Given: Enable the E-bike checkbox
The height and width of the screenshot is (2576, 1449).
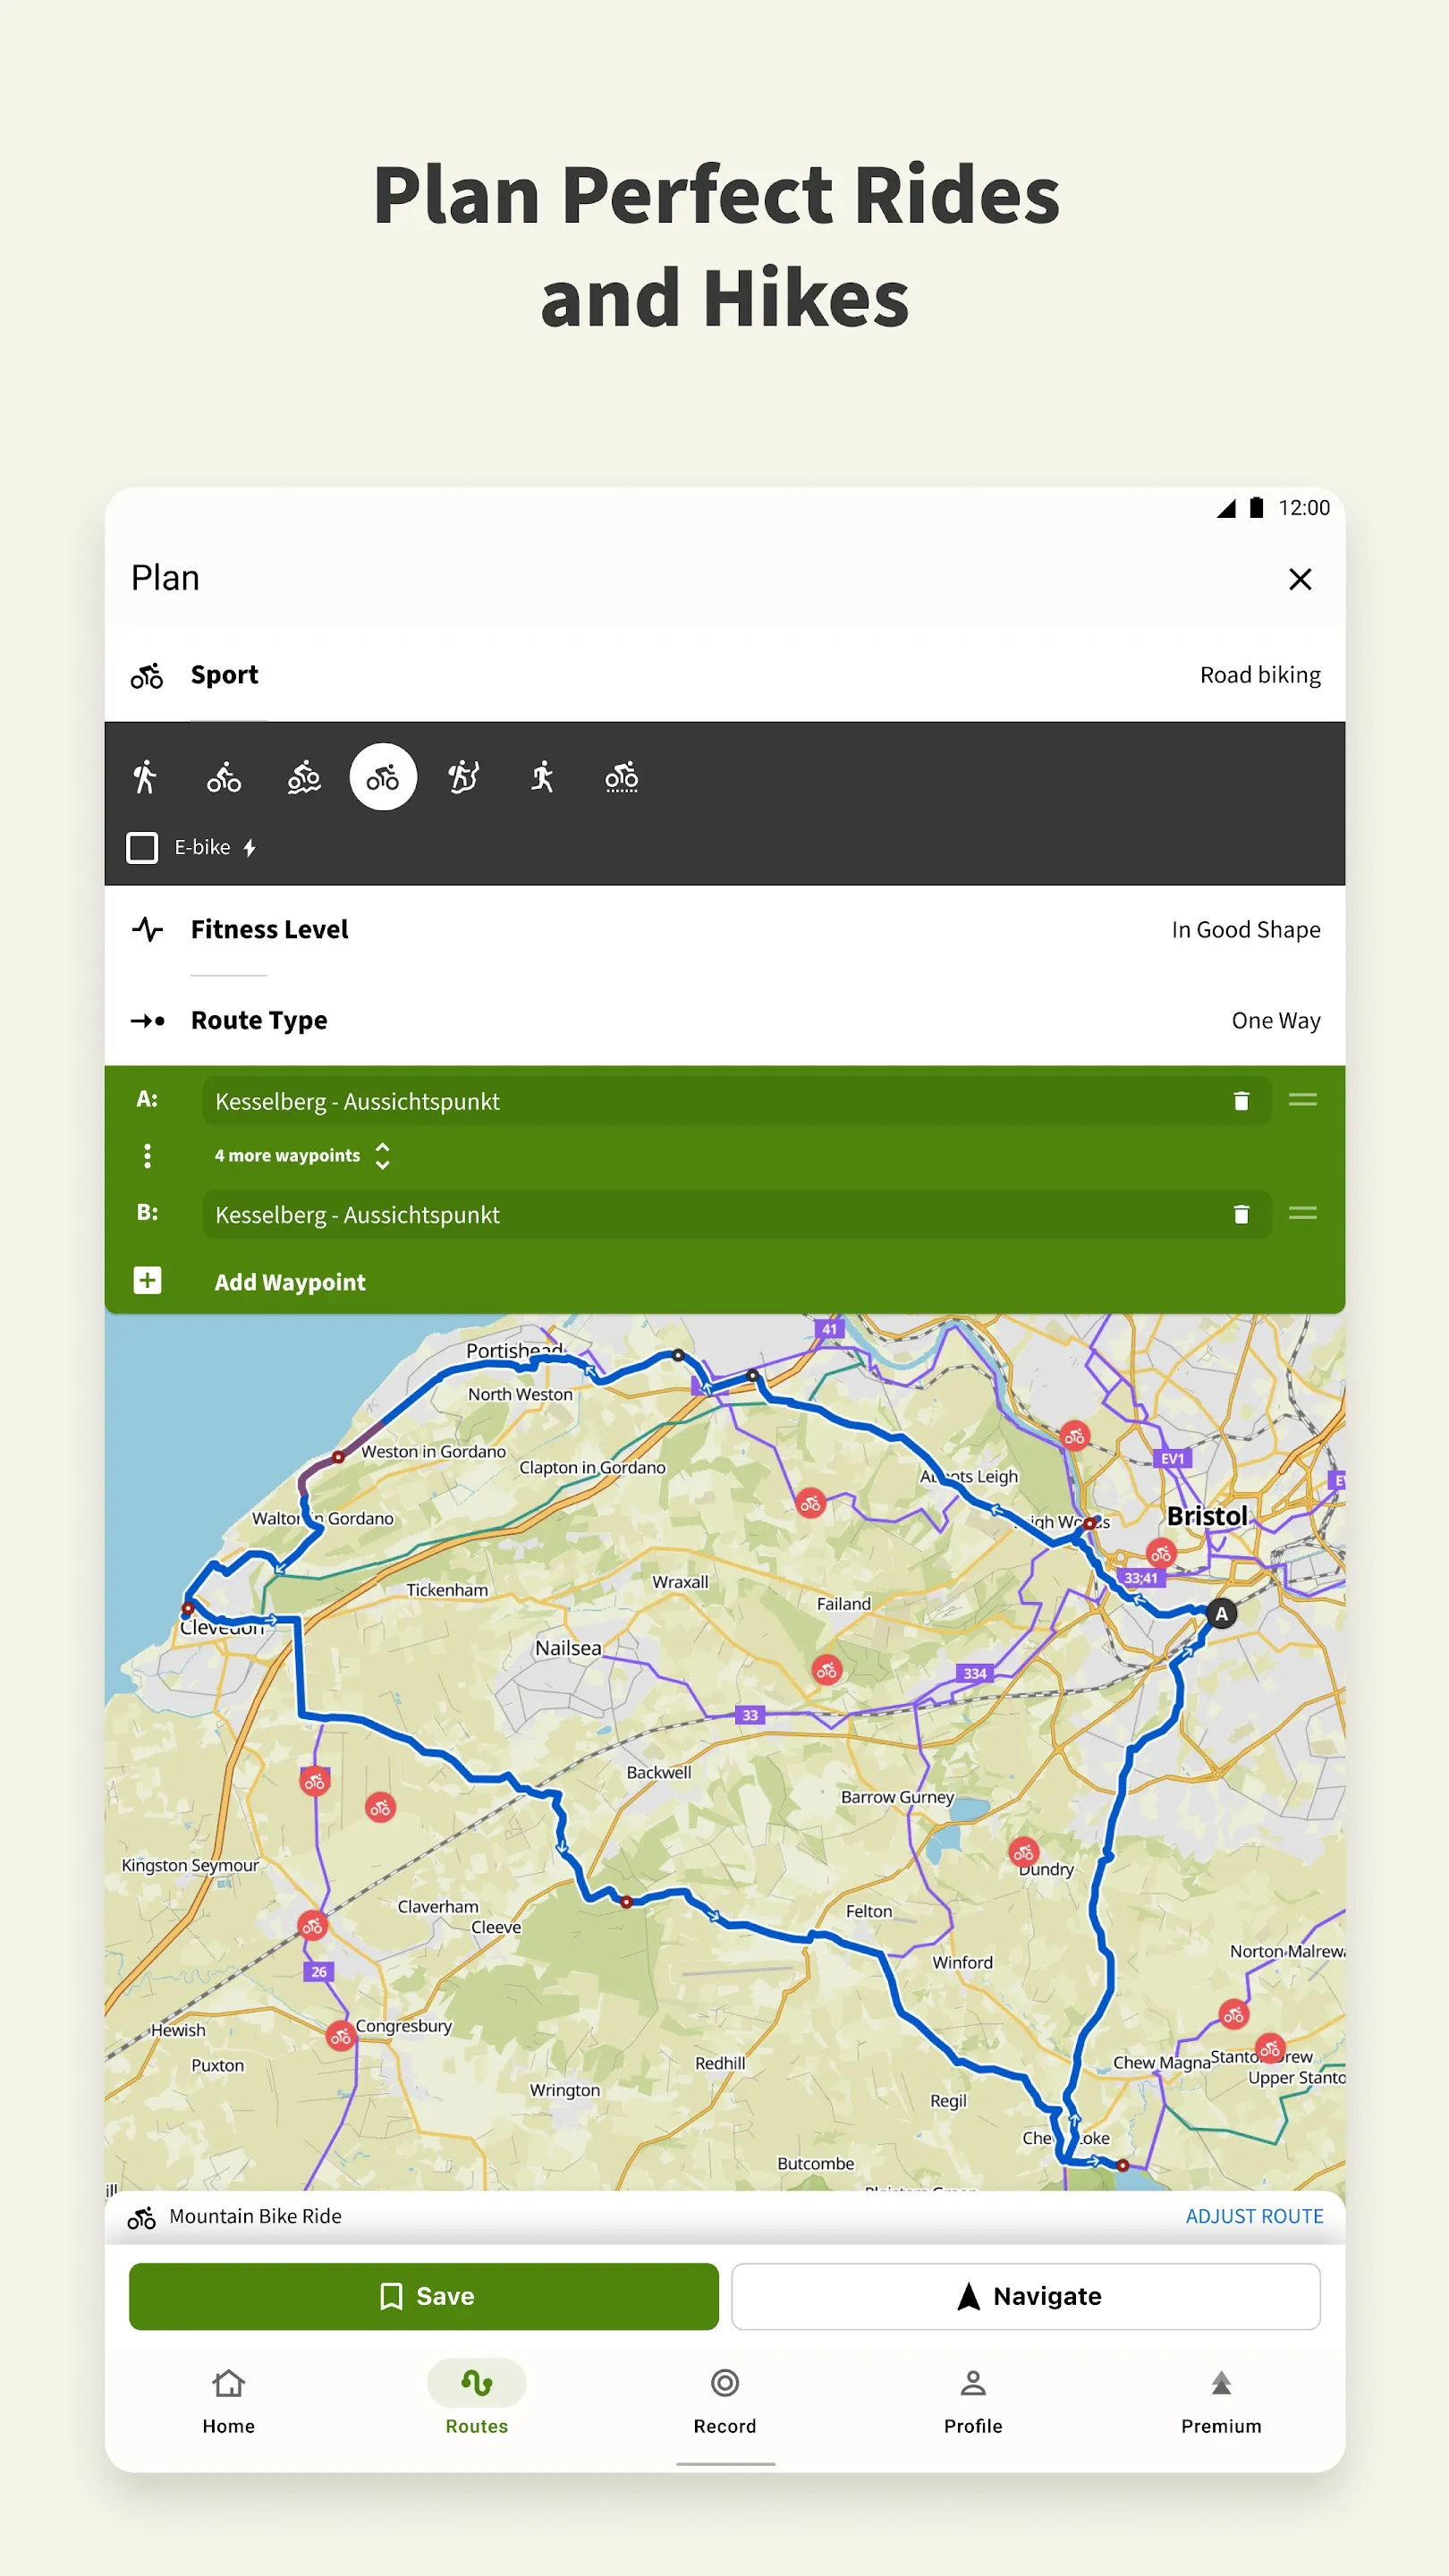Looking at the screenshot, I should click(142, 847).
